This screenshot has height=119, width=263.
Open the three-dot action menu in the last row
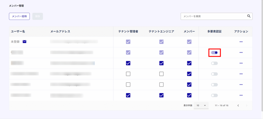pos(241,95)
